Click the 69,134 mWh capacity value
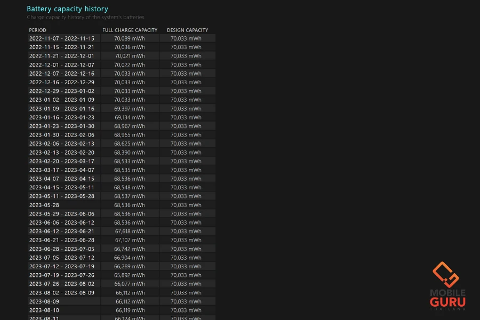480x320 pixels. click(129, 117)
